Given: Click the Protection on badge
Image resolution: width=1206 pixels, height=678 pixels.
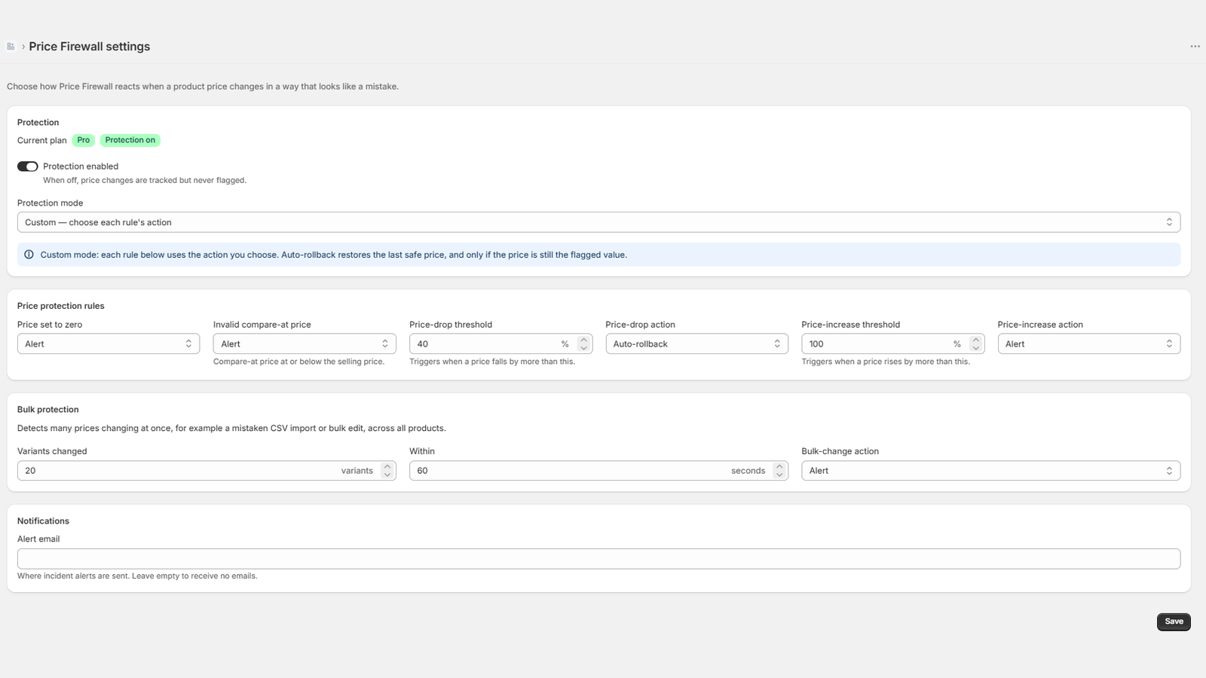Looking at the screenshot, I should coord(130,140).
